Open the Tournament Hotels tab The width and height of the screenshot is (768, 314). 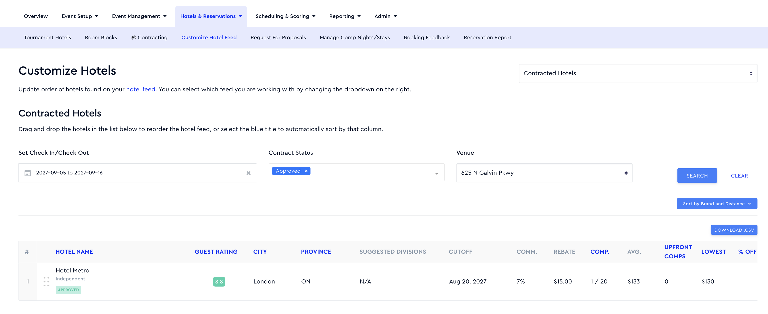coord(47,37)
